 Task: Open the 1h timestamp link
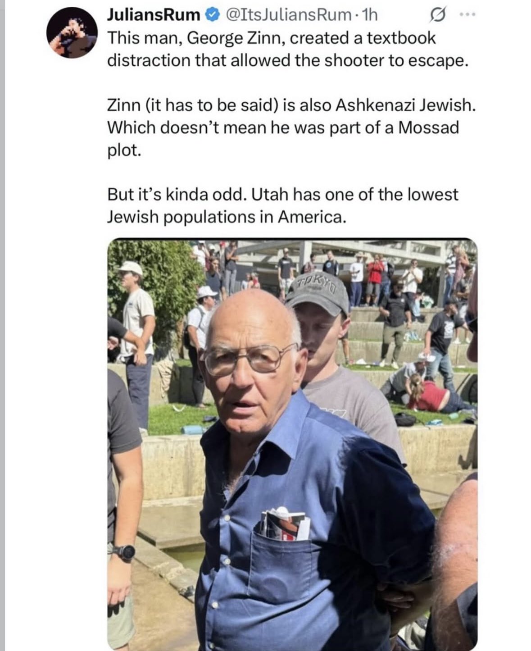click(x=368, y=15)
